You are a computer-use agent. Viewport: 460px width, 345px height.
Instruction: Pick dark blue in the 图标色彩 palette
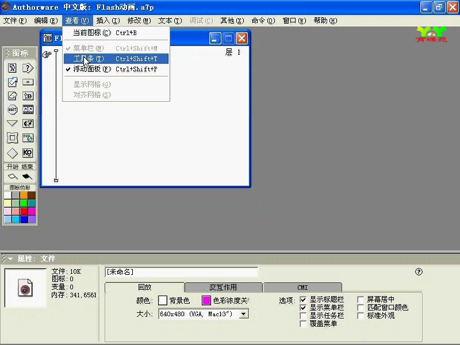24,219
